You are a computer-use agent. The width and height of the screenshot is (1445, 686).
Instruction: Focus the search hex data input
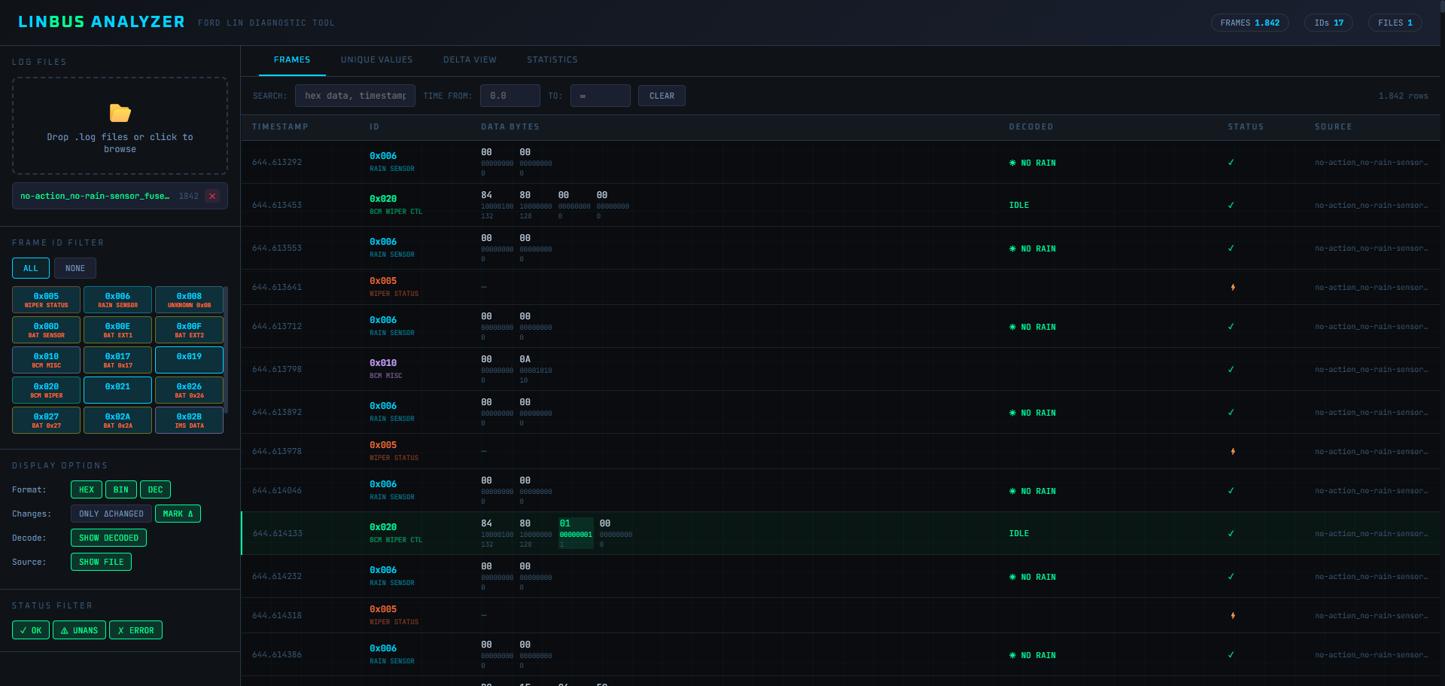(354, 96)
